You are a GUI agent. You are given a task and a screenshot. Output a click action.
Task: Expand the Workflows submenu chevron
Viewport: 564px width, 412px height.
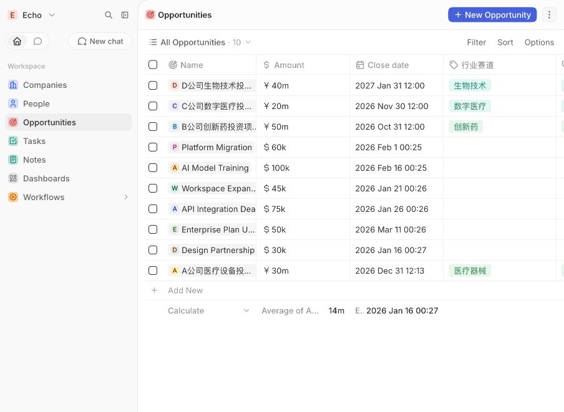pyautogui.click(x=126, y=197)
